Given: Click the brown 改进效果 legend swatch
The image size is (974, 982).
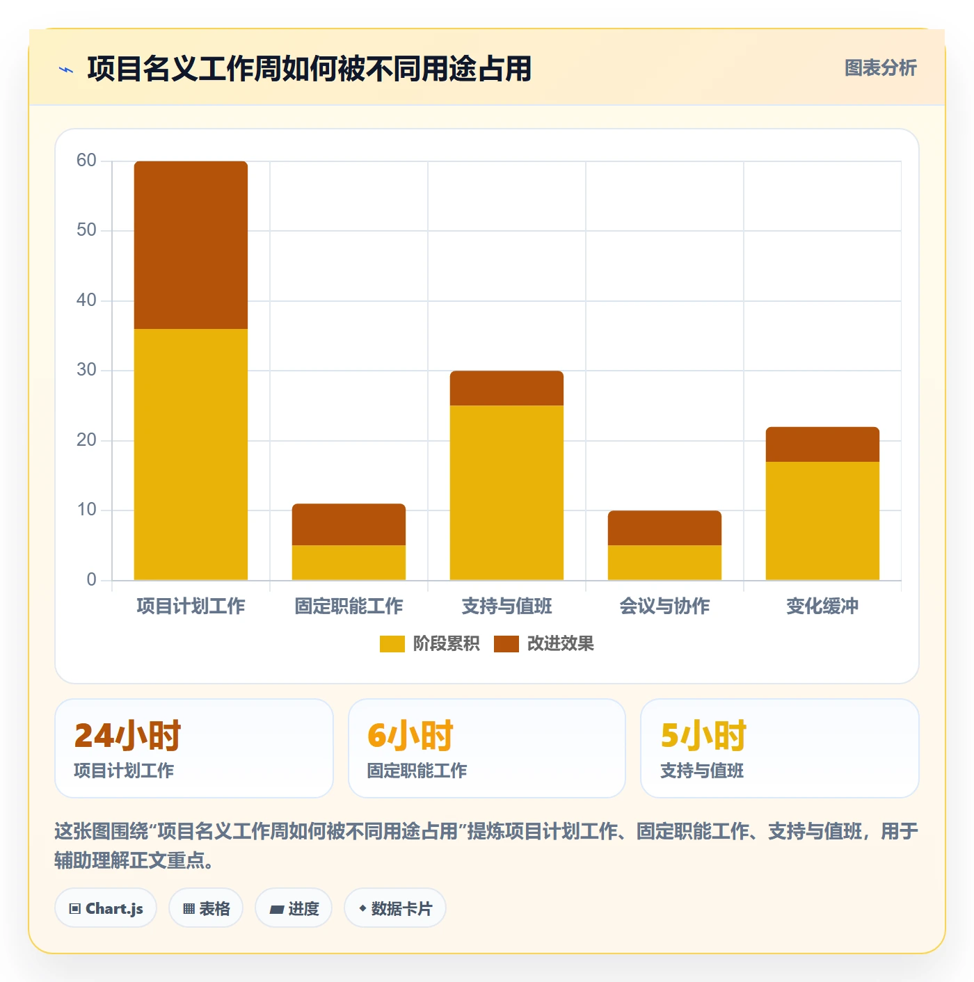Looking at the screenshot, I should coord(506,644).
